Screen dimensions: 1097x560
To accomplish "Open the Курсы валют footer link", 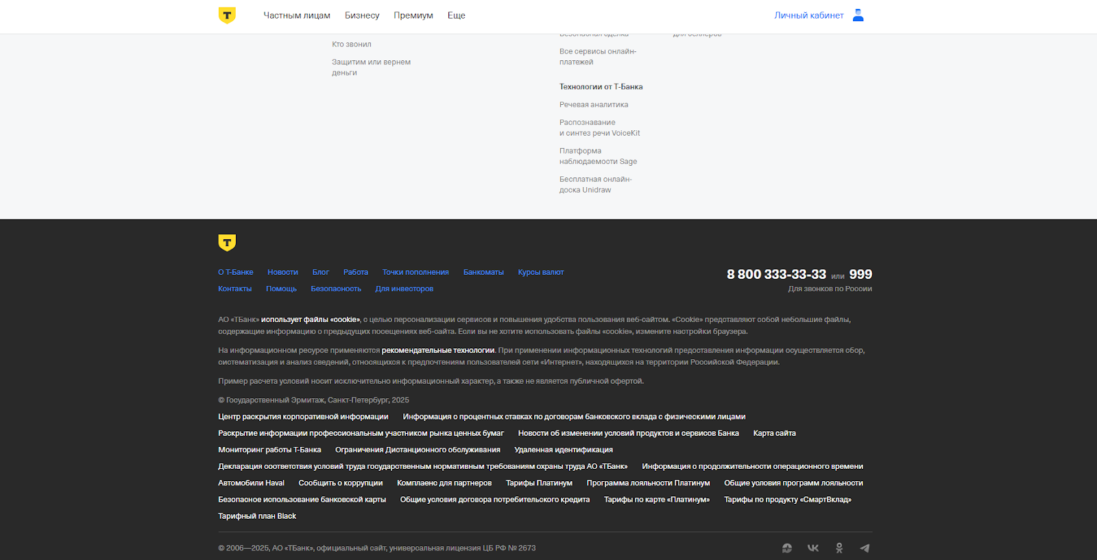I will pyautogui.click(x=541, y=272).
